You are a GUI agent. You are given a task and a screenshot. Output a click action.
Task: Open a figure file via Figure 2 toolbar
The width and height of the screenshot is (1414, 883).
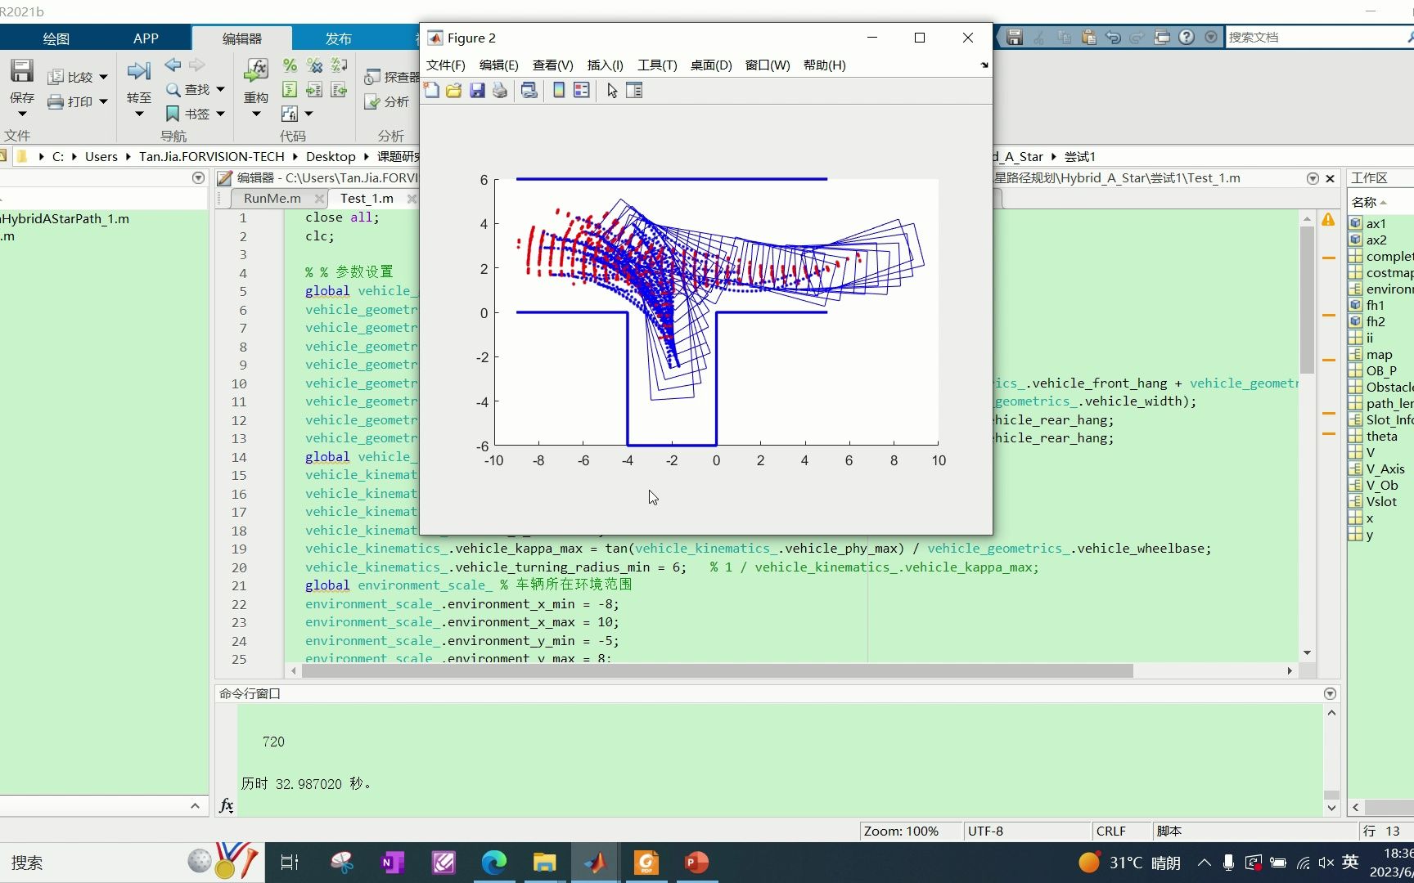point(453,90)
